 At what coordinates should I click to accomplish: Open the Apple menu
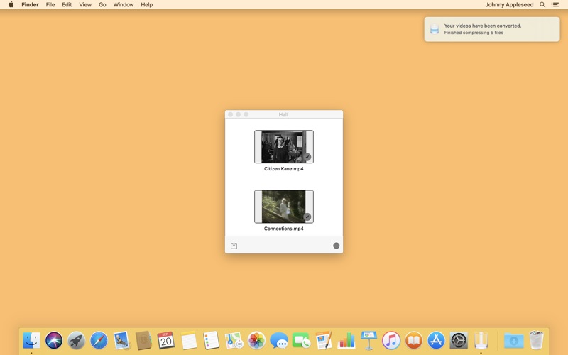[11, 5]
